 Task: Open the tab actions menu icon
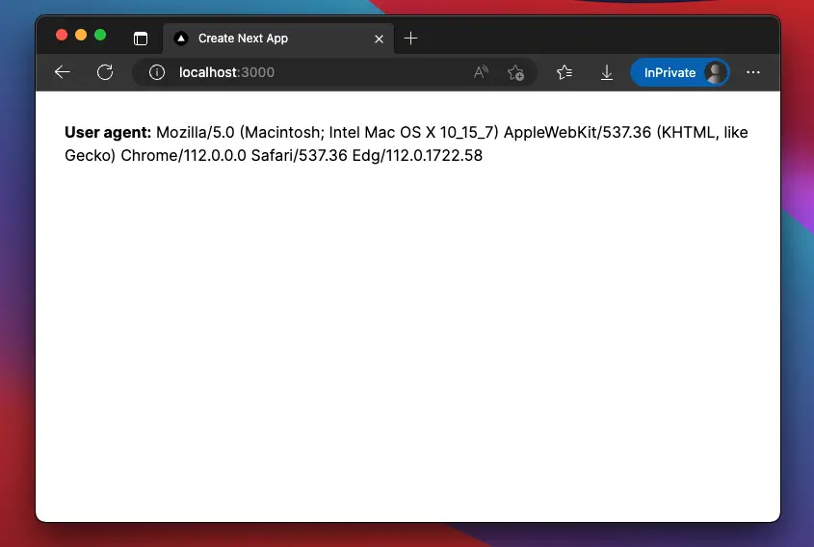(141, 39)
